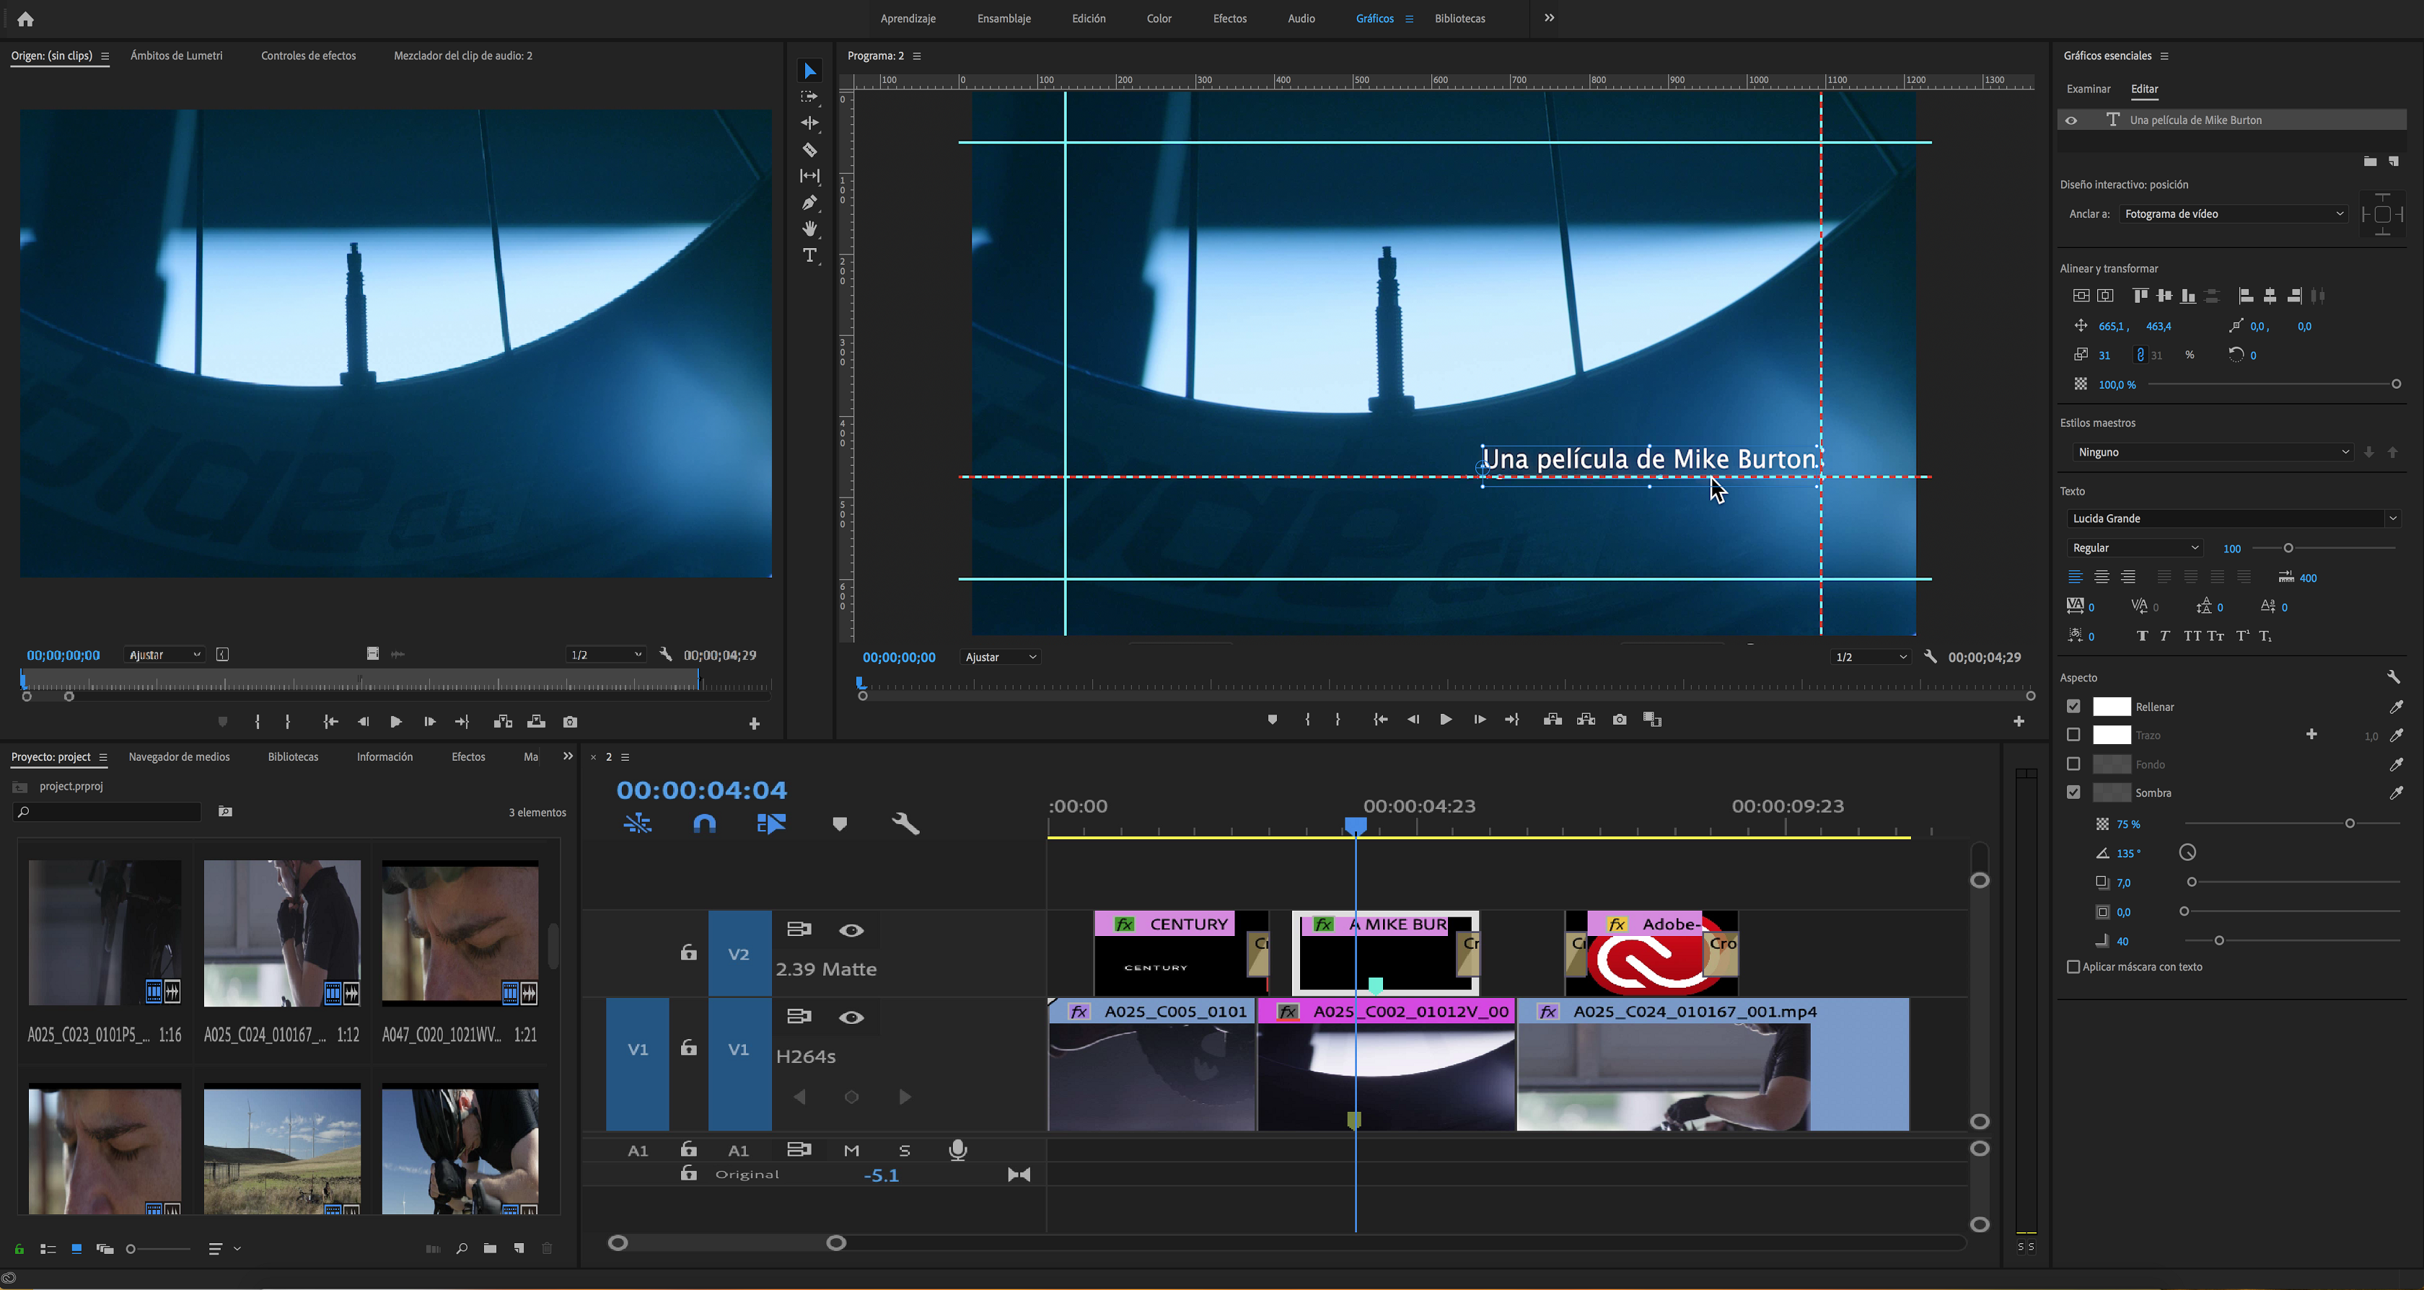Mute track A1 with the M button

pyautogui.click(x=851, y=1149)
